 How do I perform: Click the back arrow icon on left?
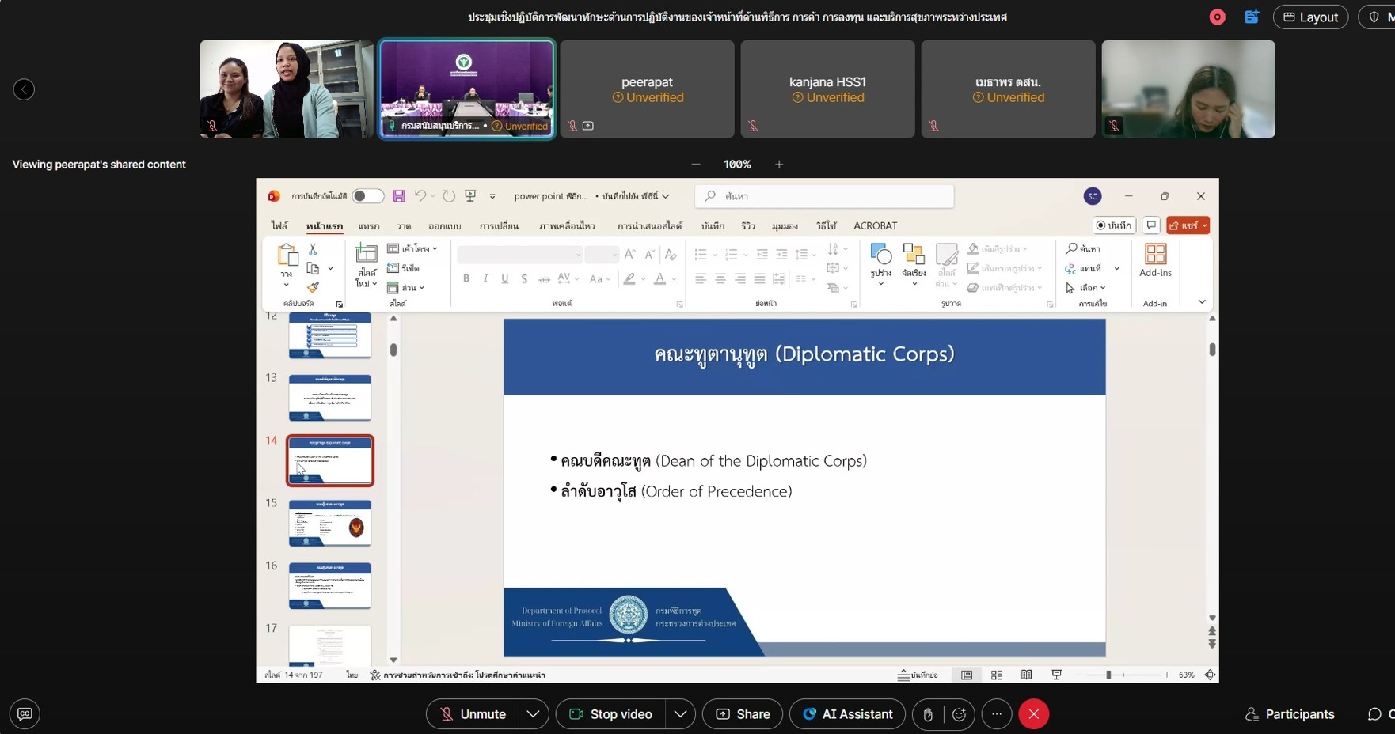[x=24, y=89]
